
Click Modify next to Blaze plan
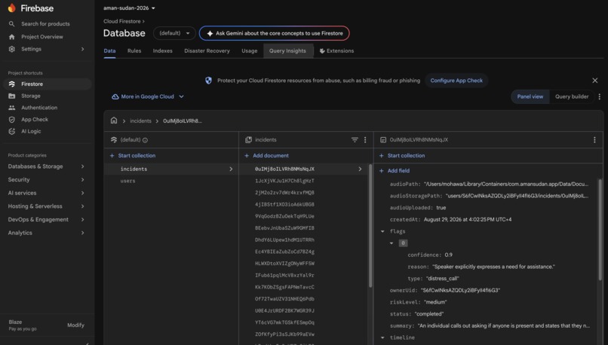pyautogui.click(x=75, y=325)
